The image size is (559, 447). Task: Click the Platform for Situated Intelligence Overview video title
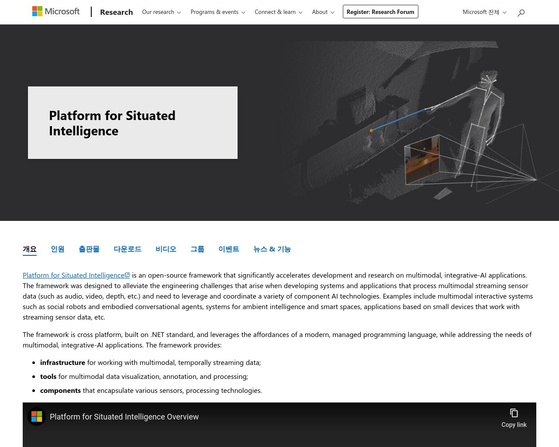click(124, 416)
